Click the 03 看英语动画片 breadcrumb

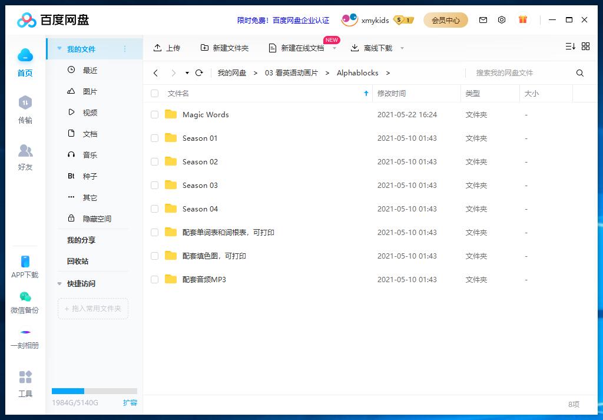pos(291,73)
